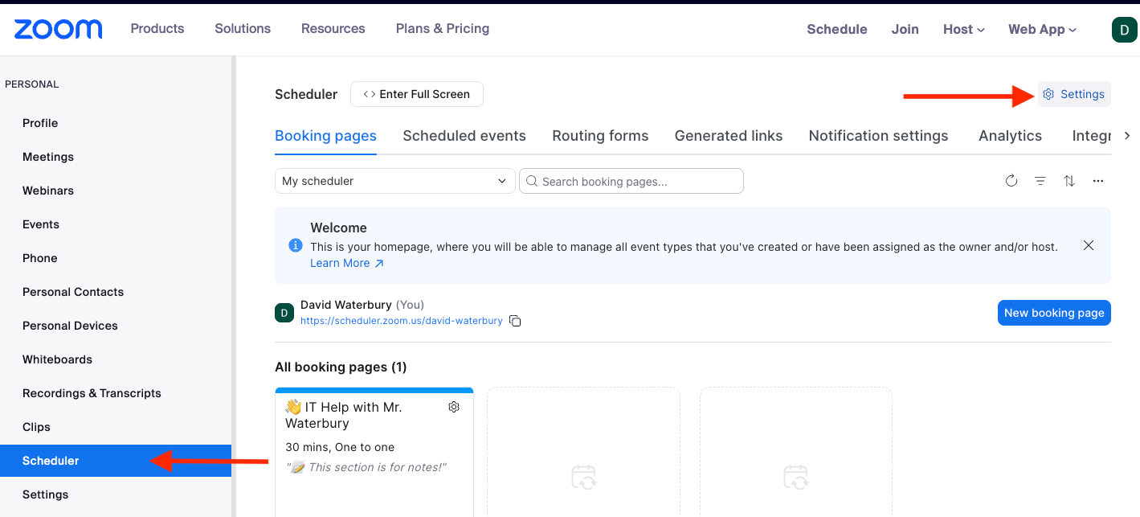Image resolution: width=1140 pixels, height=517 pixels.
Task: Open Clips in the sidebar
Action: tap(36, 427)
